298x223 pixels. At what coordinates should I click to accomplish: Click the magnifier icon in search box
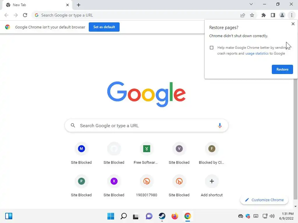73,125
